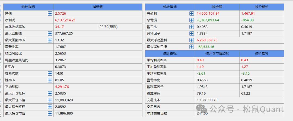Select the 交易成本 value 1,138,090.79
Image resolution: width=293 pixels, height=121 pixels.
[x=207, y=100]
